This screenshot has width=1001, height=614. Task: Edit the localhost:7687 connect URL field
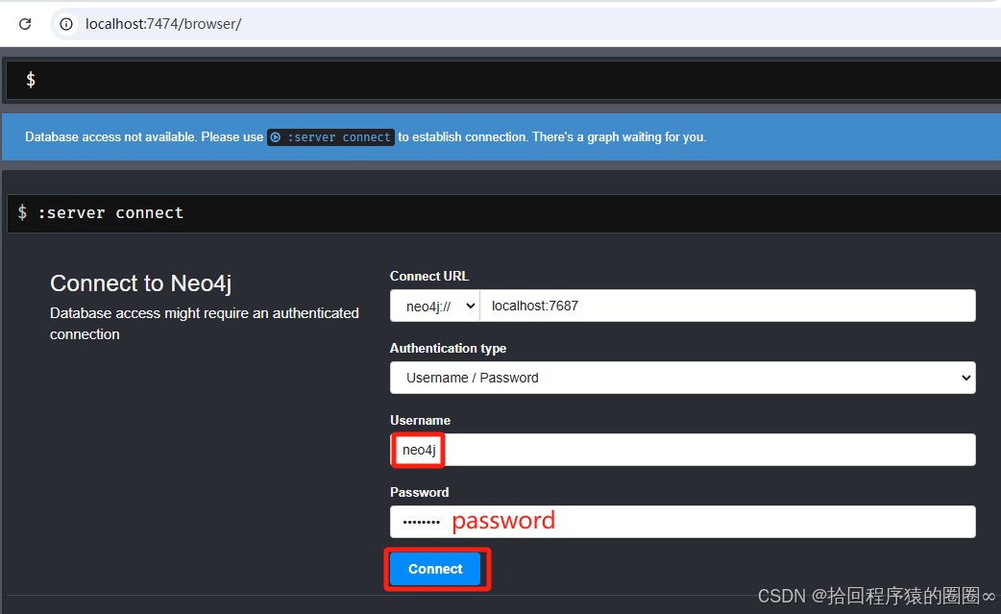[x=727, y=306]
